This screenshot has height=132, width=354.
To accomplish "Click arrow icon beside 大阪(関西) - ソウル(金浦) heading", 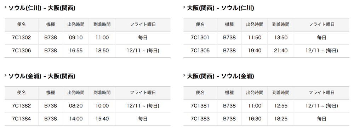I will click(184, 75).
